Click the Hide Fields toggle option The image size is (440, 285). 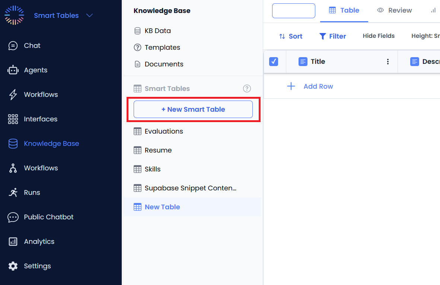tap(379, 36)
